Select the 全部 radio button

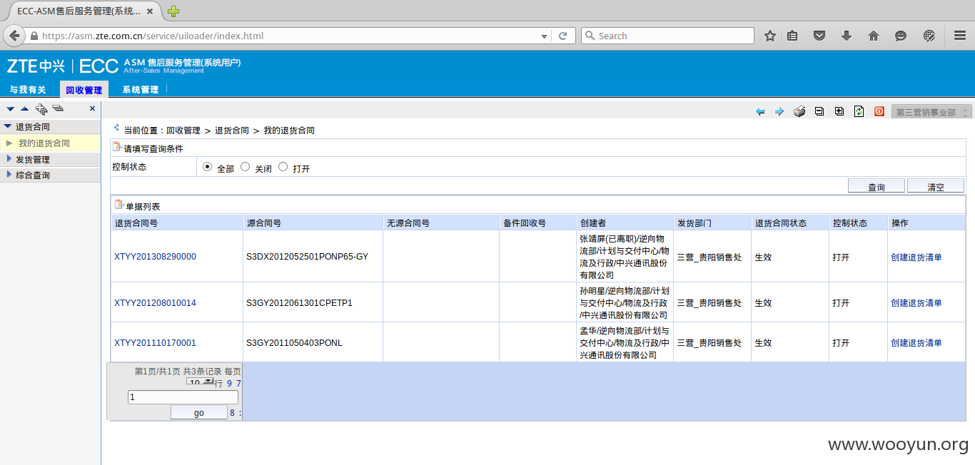click(208, 167)
